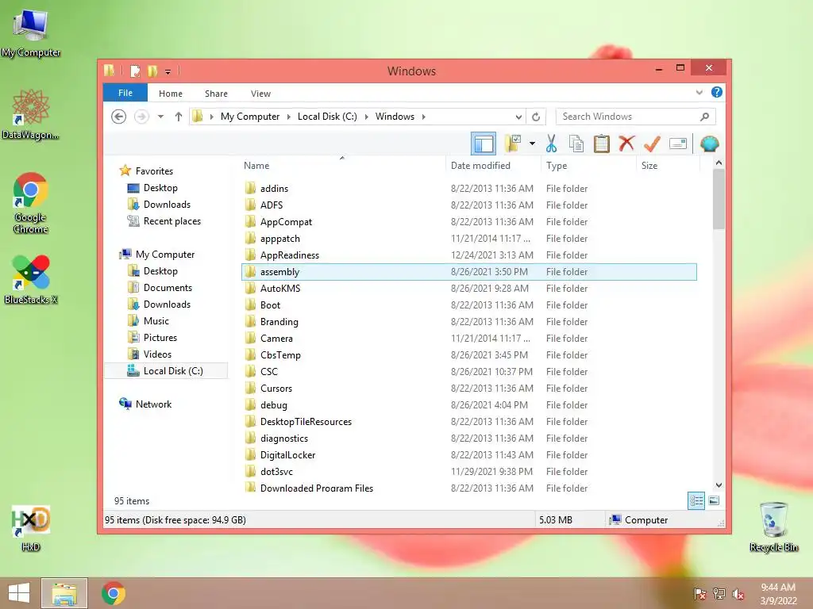Delete with the red X icon

[626, 143]
